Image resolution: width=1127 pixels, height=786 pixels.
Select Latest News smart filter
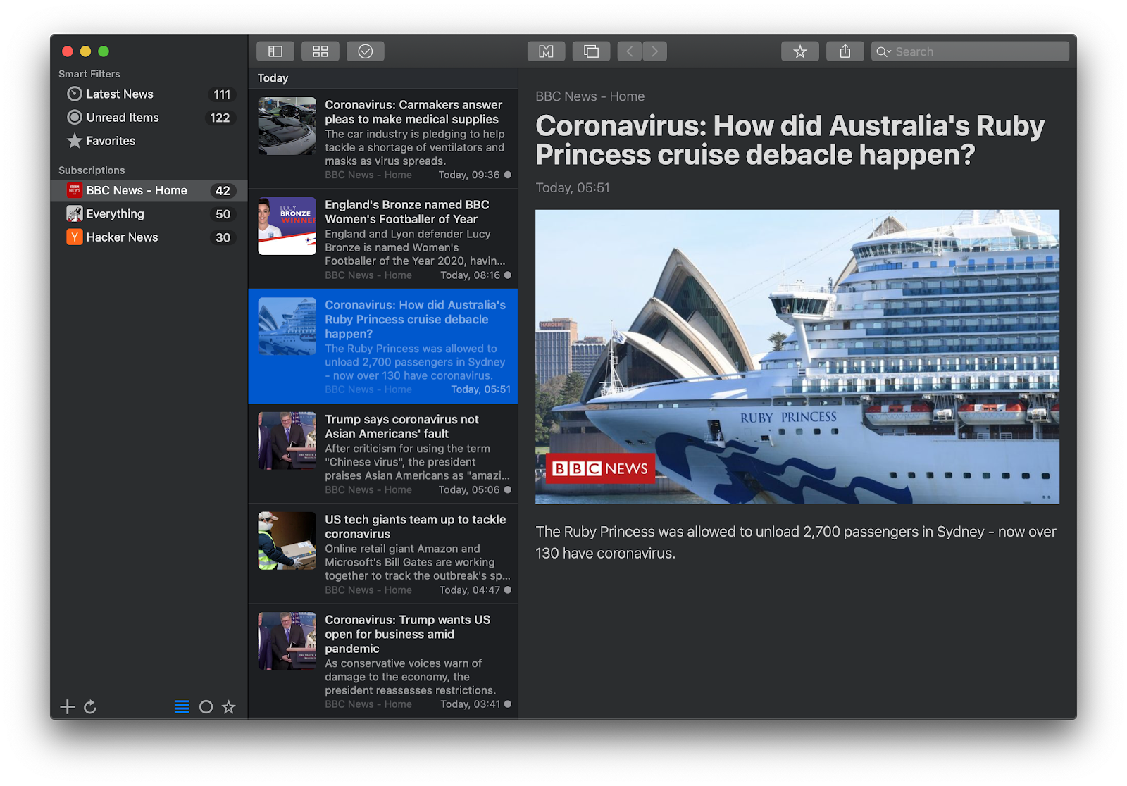point(149,94)
